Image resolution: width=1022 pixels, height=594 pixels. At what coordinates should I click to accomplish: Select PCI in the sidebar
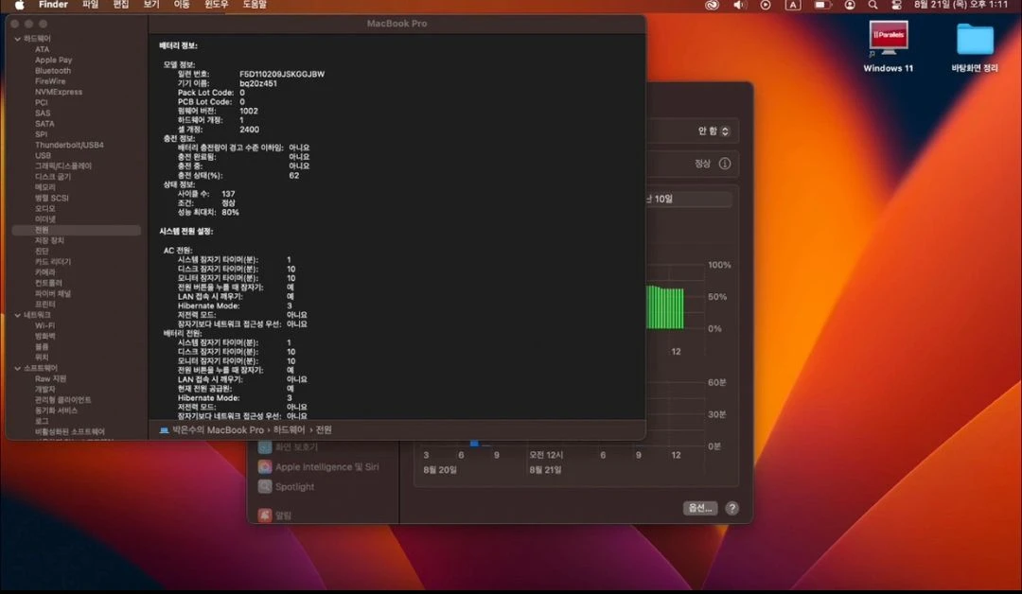41,102
